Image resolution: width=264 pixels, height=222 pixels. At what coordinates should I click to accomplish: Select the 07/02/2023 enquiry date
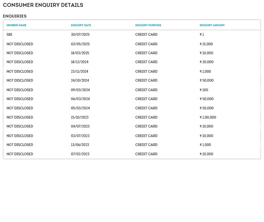pos(80,154)
